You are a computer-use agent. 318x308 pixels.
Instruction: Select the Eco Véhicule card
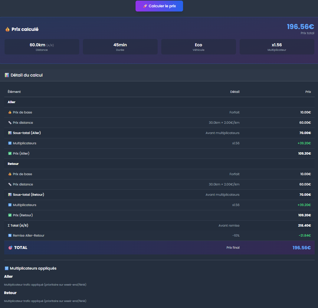(x=198, y=47)
